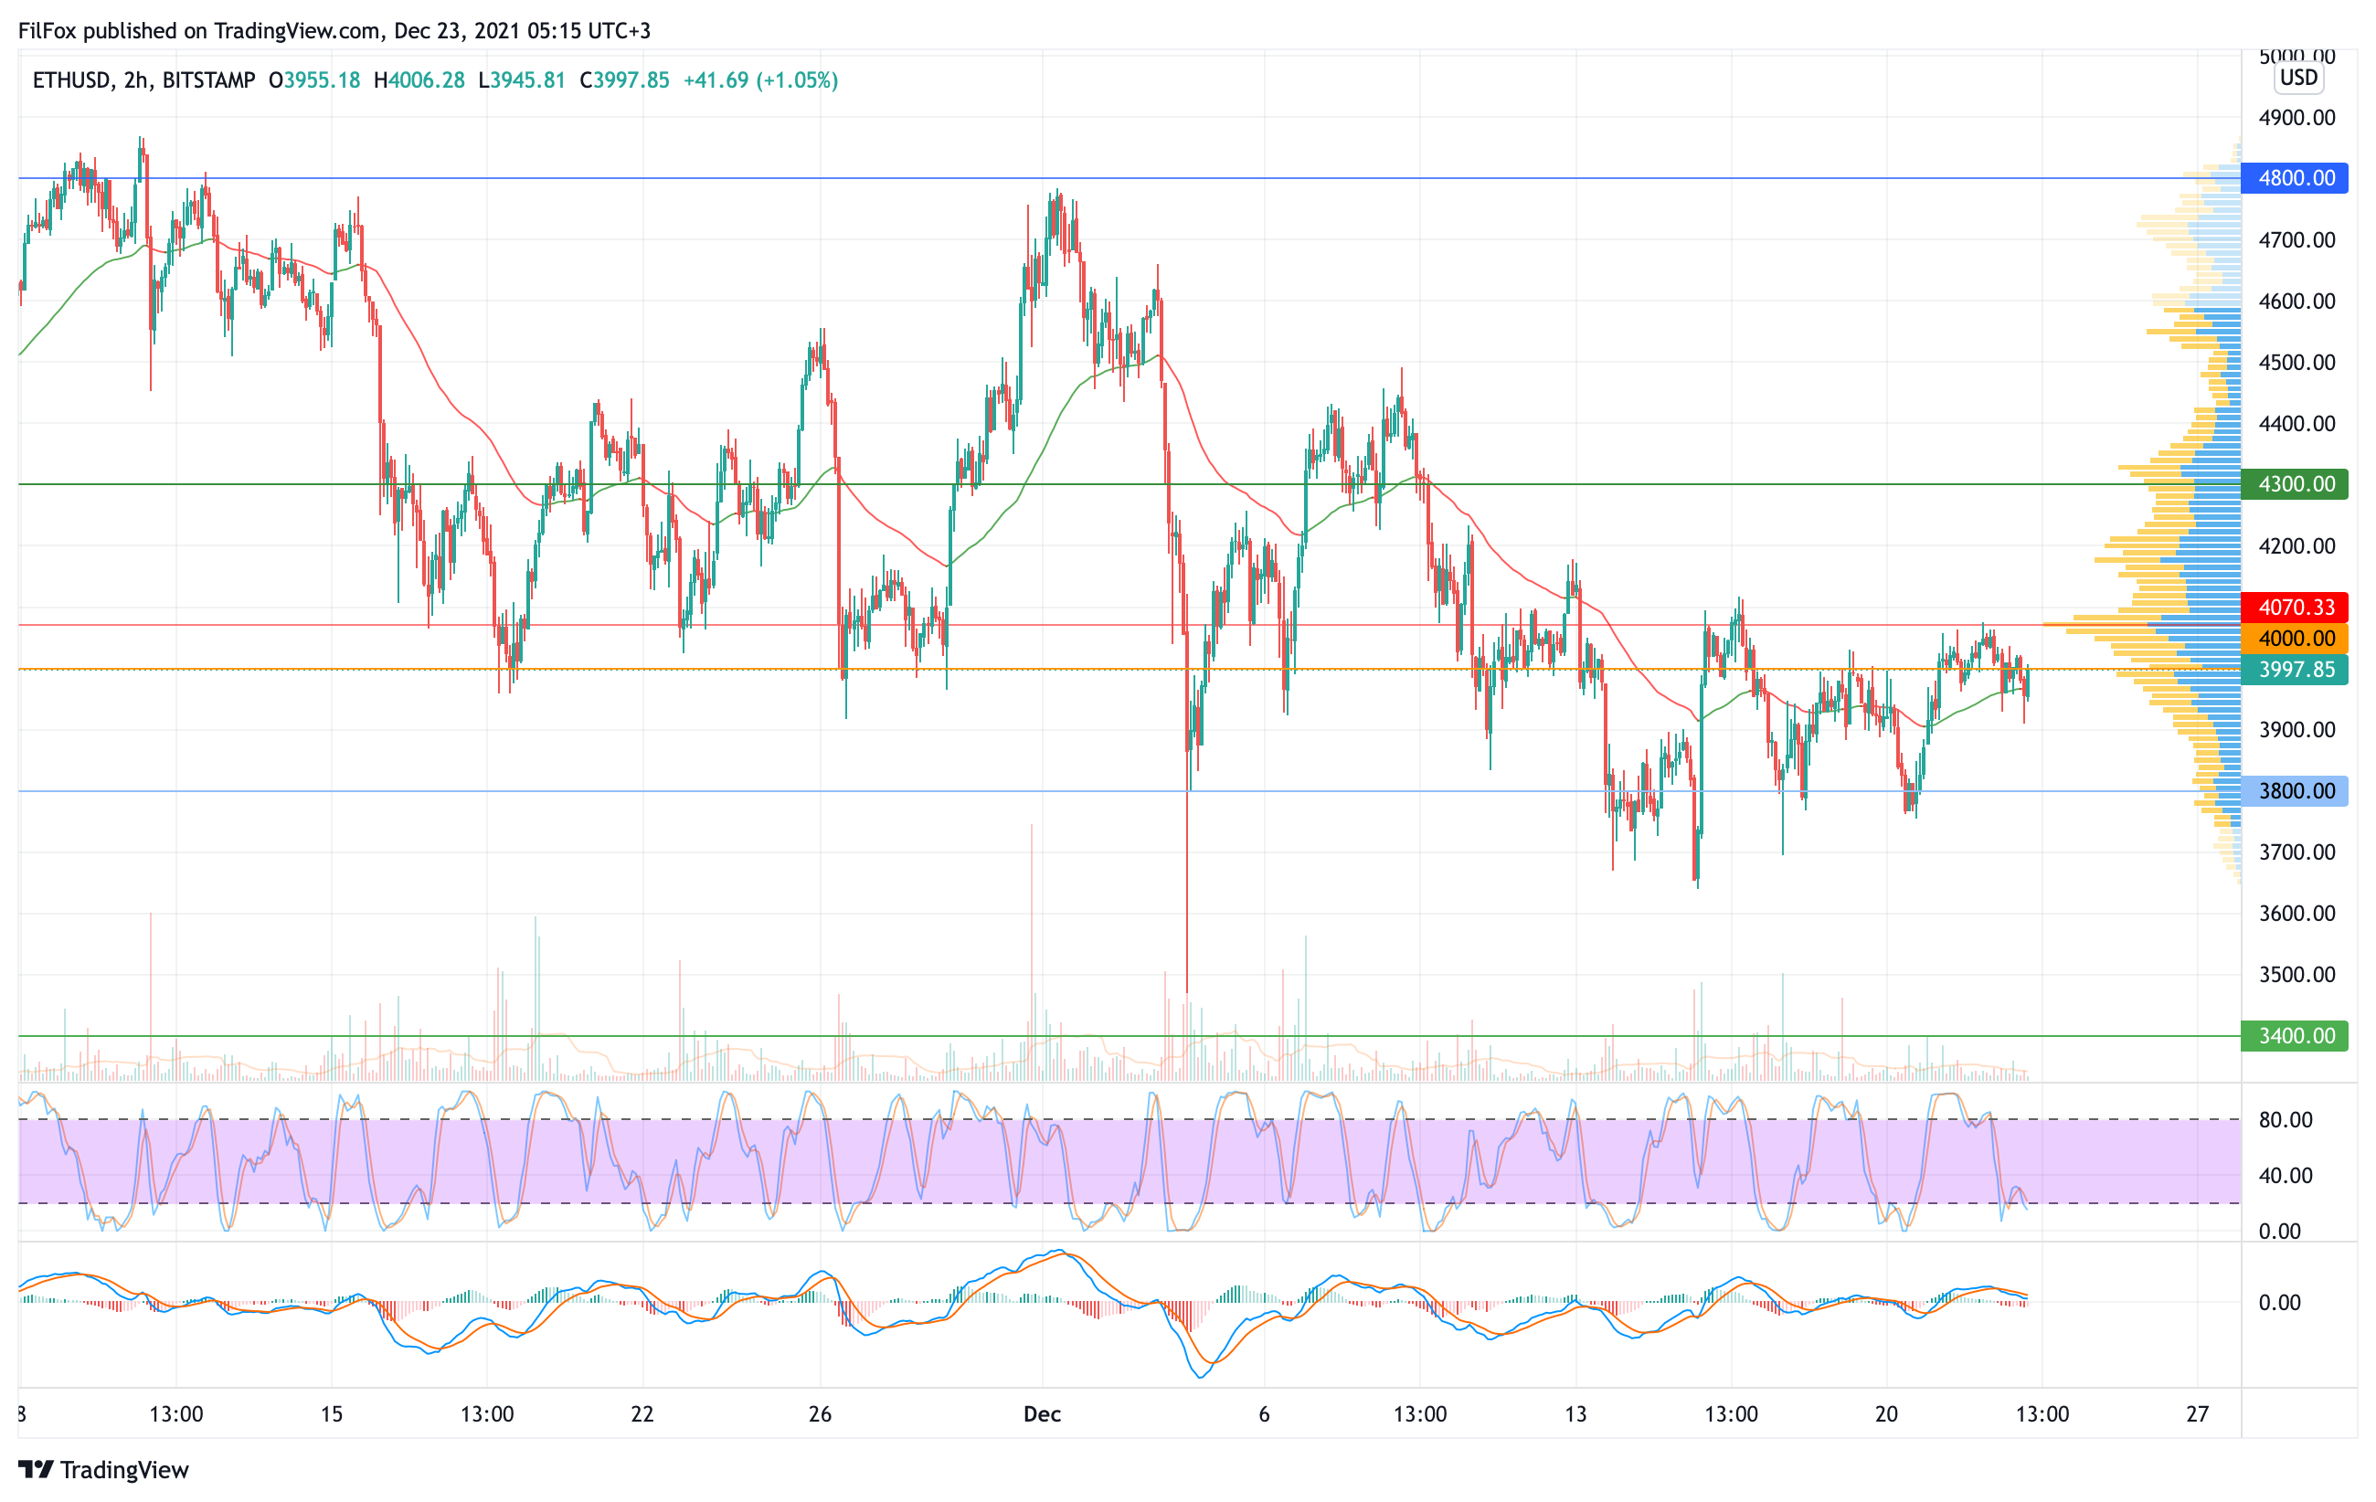This screenshot has height=1502, width=2376.
Task: Click the +41.69 (+1.05%) change value
Action: click(760, 79)
